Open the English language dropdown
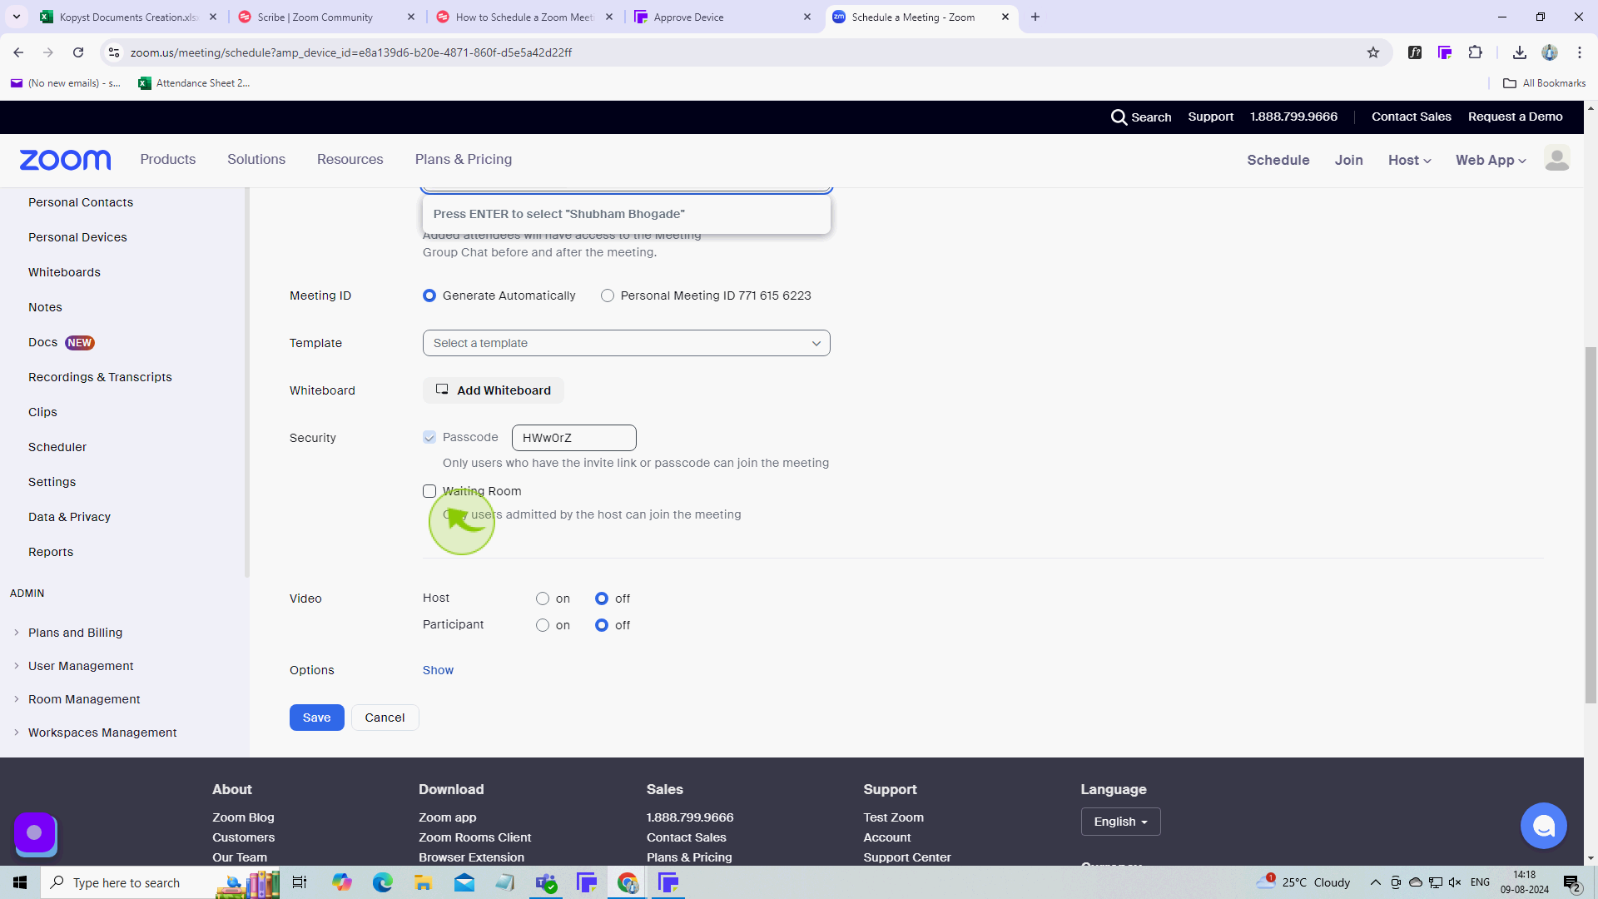 [x=1120, y=822]
